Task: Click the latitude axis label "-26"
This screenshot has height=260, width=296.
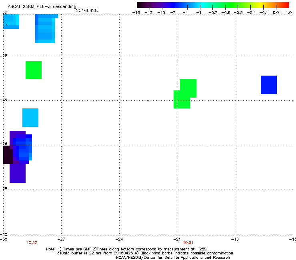Action: (4, 144)
